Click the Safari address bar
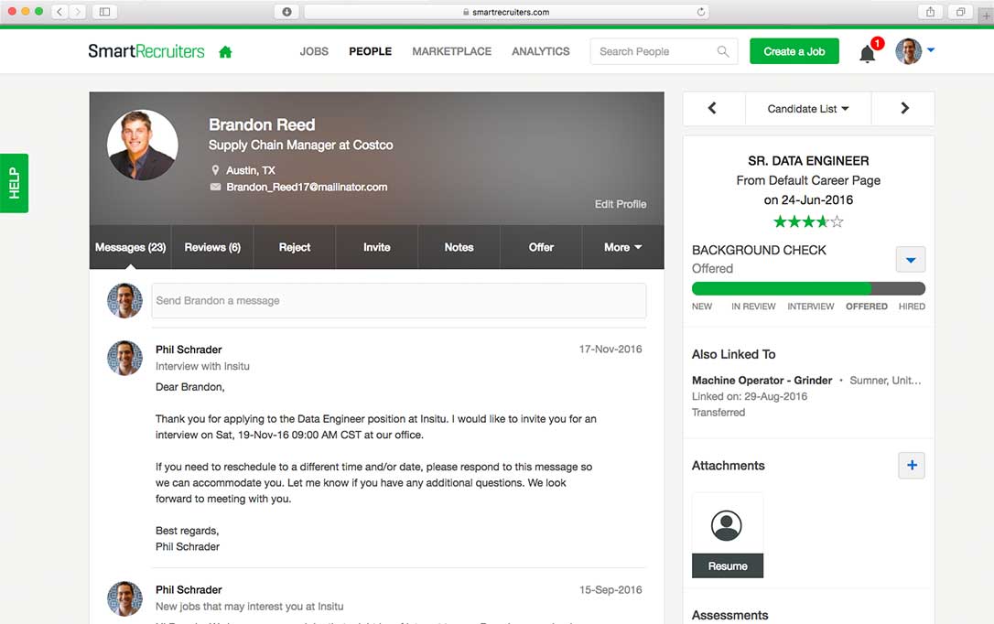The width and height of the screenshot is (994, 624). coord(506,11)
